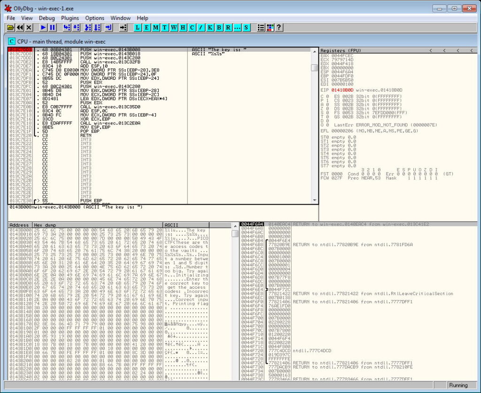The image size is (481, 393).
Task: Open the Help menu
Action: 142,18
